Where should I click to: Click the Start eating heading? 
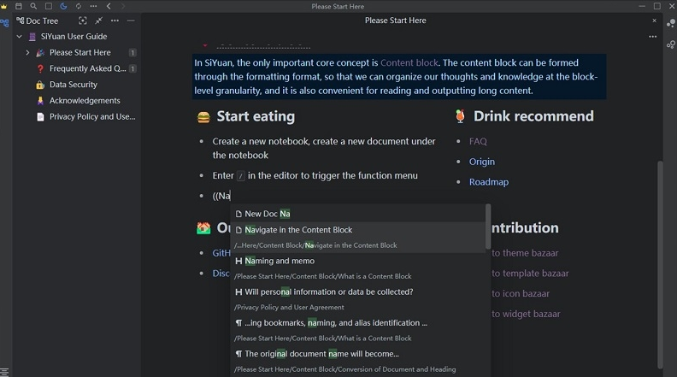(x=256, y=116)
